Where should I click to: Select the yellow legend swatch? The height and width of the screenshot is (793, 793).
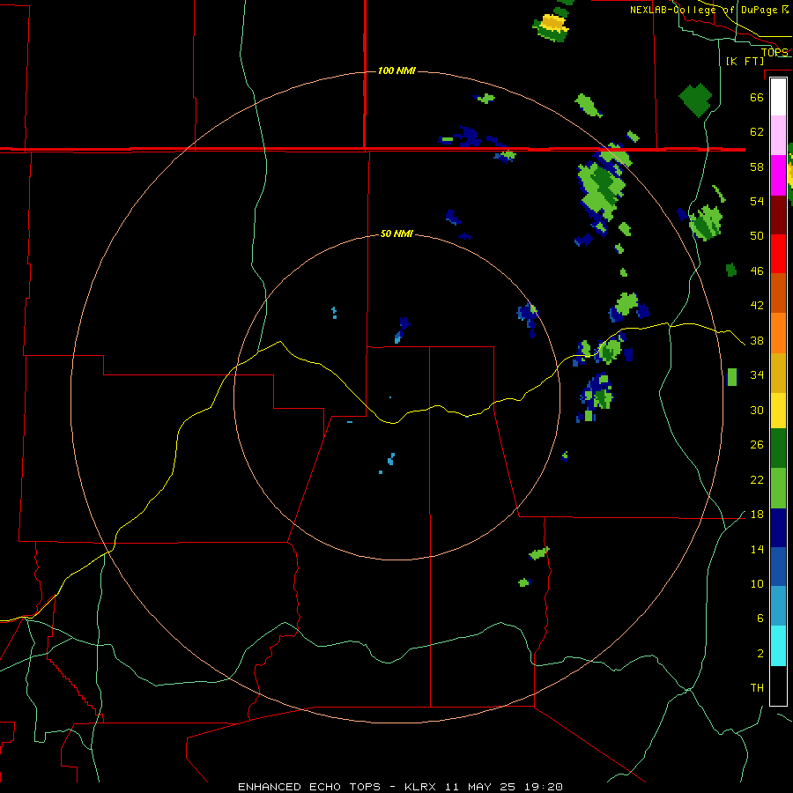click(x=778, y=411)
